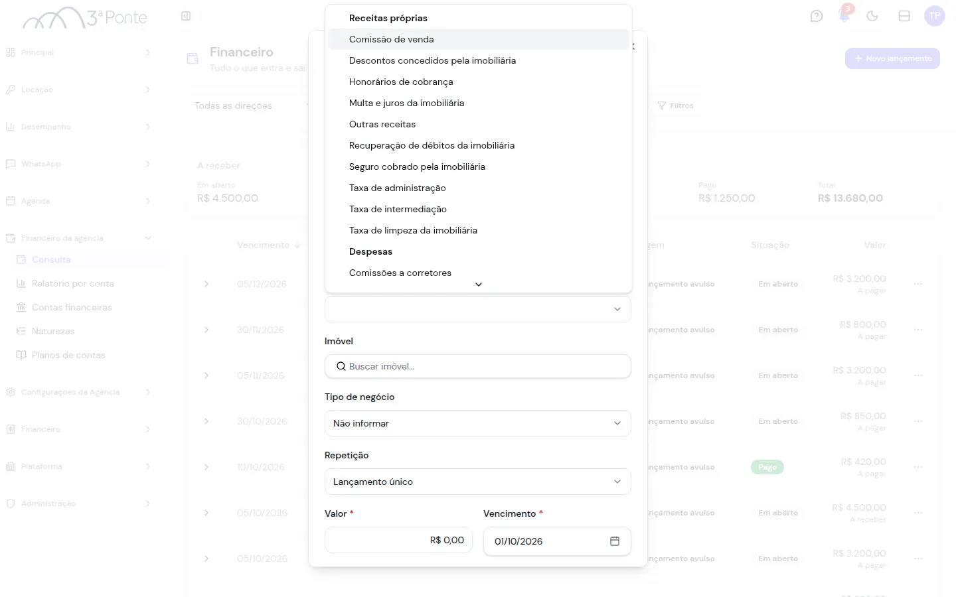Click the Vencimento date field
This screenshot has width=956, height=597.
coord(557,541)
